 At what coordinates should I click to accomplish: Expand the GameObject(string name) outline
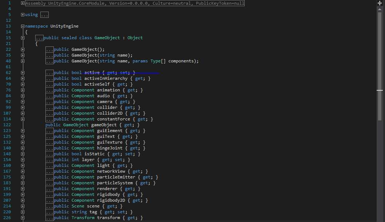pyautogui.click(x=23, y=55)
